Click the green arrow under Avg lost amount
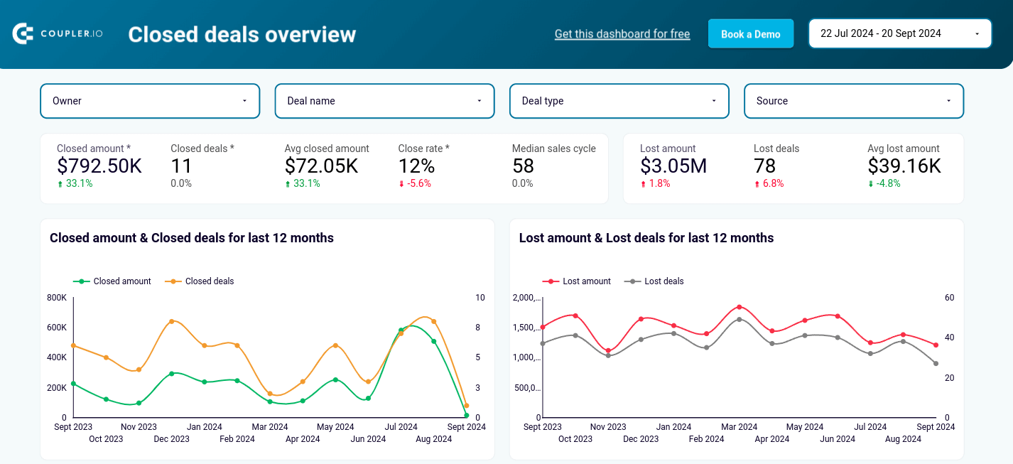 point(871,183)
